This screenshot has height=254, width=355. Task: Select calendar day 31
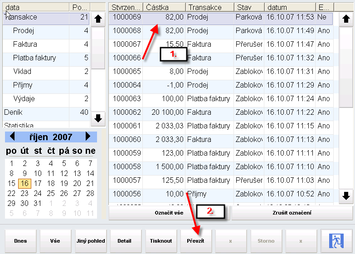tap(38, 203)
